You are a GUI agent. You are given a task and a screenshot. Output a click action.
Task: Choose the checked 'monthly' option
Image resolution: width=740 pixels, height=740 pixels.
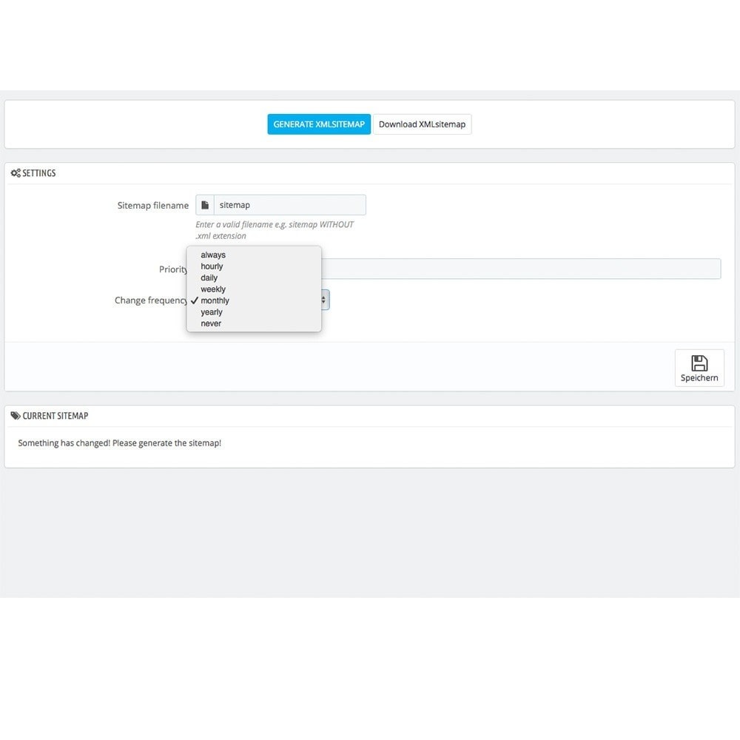(x=254, y=300)
